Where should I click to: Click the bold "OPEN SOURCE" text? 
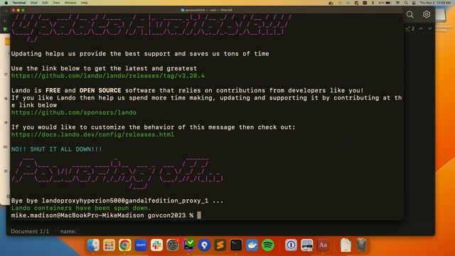click(100, 90)
